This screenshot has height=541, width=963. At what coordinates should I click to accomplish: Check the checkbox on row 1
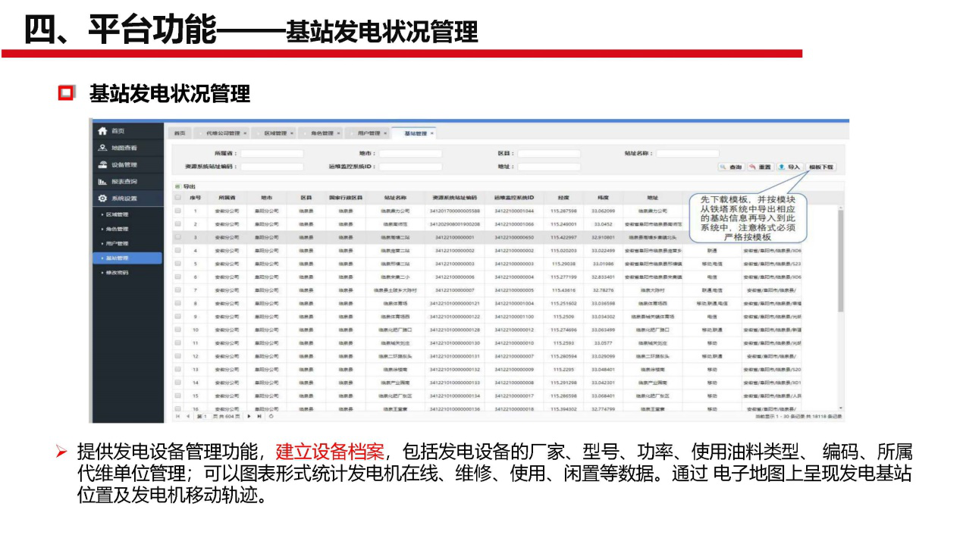177,211
